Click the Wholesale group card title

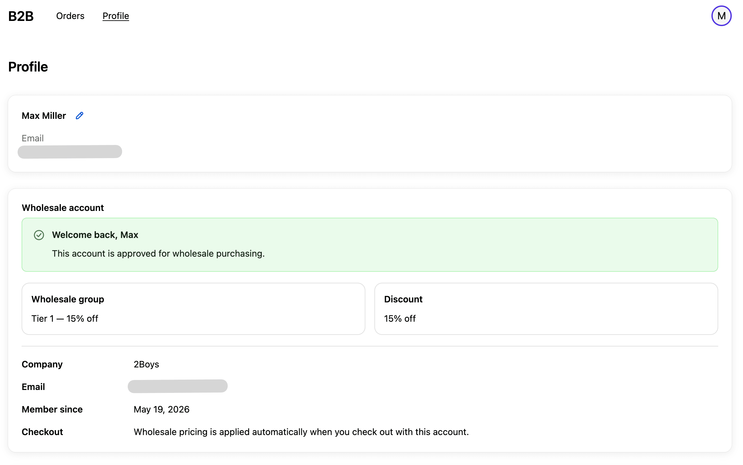68,299
